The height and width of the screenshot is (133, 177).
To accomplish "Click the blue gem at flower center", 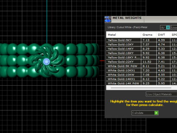I will 46,61.
